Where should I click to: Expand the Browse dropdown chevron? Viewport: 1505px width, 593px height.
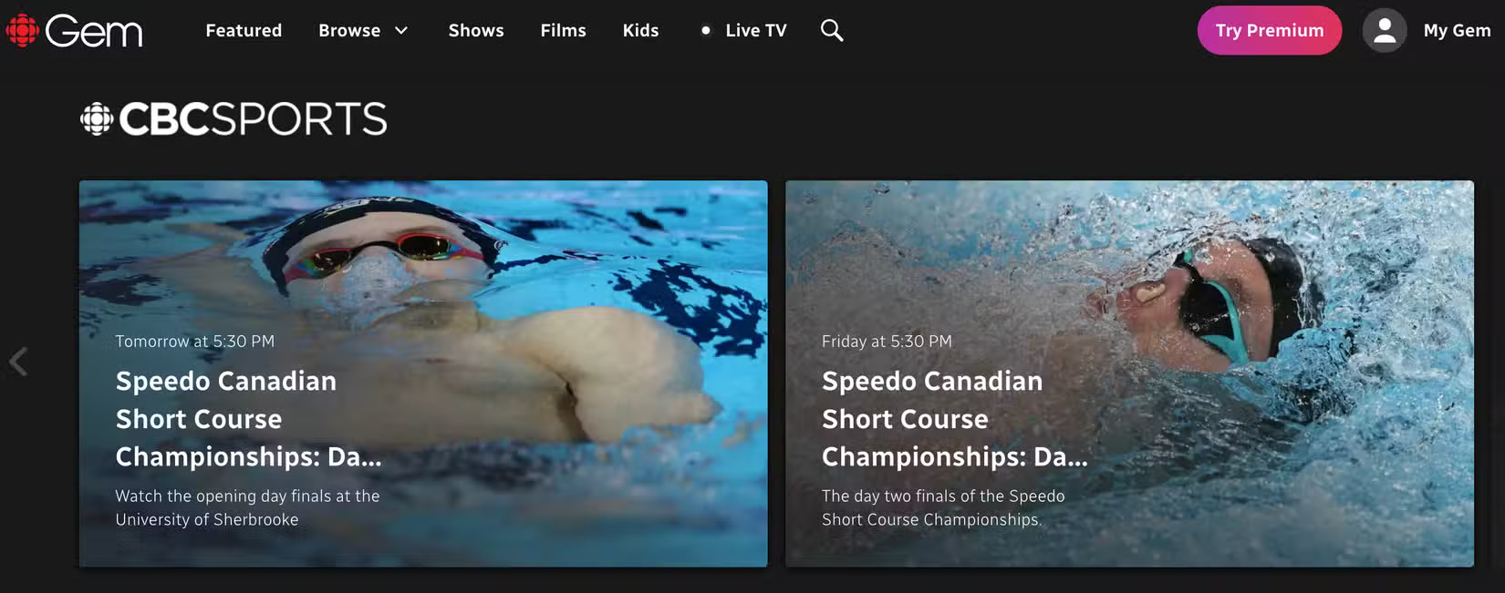[400, 30]
